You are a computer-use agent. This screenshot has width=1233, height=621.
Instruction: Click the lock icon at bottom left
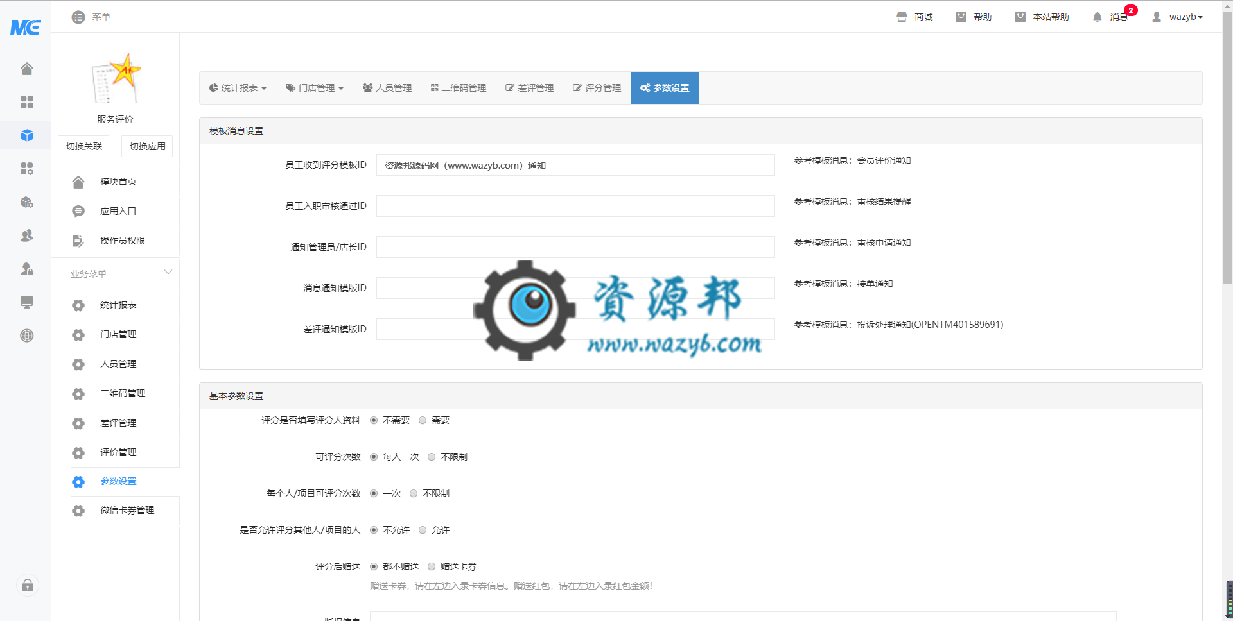click(x=28, y=585)
